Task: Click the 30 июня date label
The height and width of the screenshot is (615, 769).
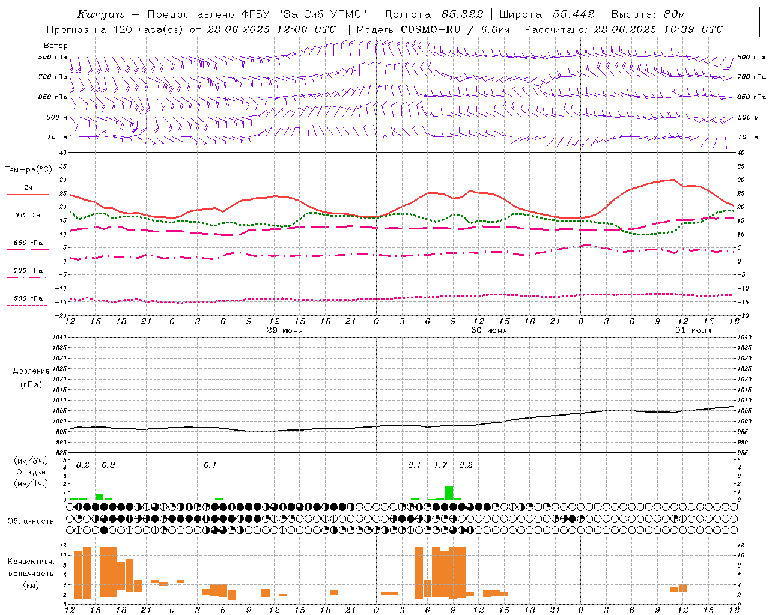Action: tap(489, 330)
